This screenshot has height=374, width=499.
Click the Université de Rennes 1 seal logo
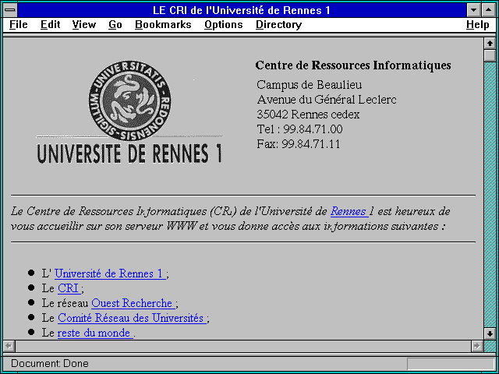coord(129,101)
